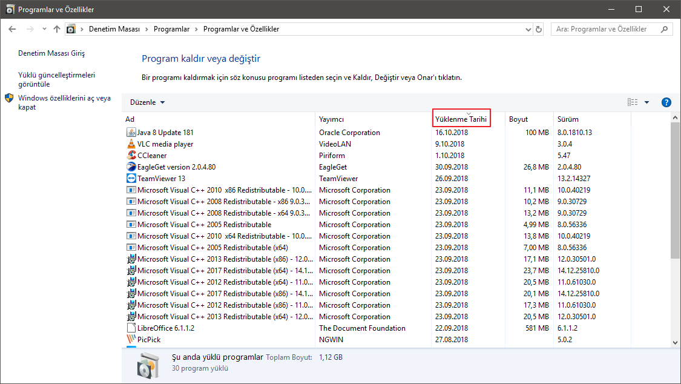The width and height of the screenshot is (681, 384).
Task: Click the Control Panel icon in address bar
Action: point(71,29)
